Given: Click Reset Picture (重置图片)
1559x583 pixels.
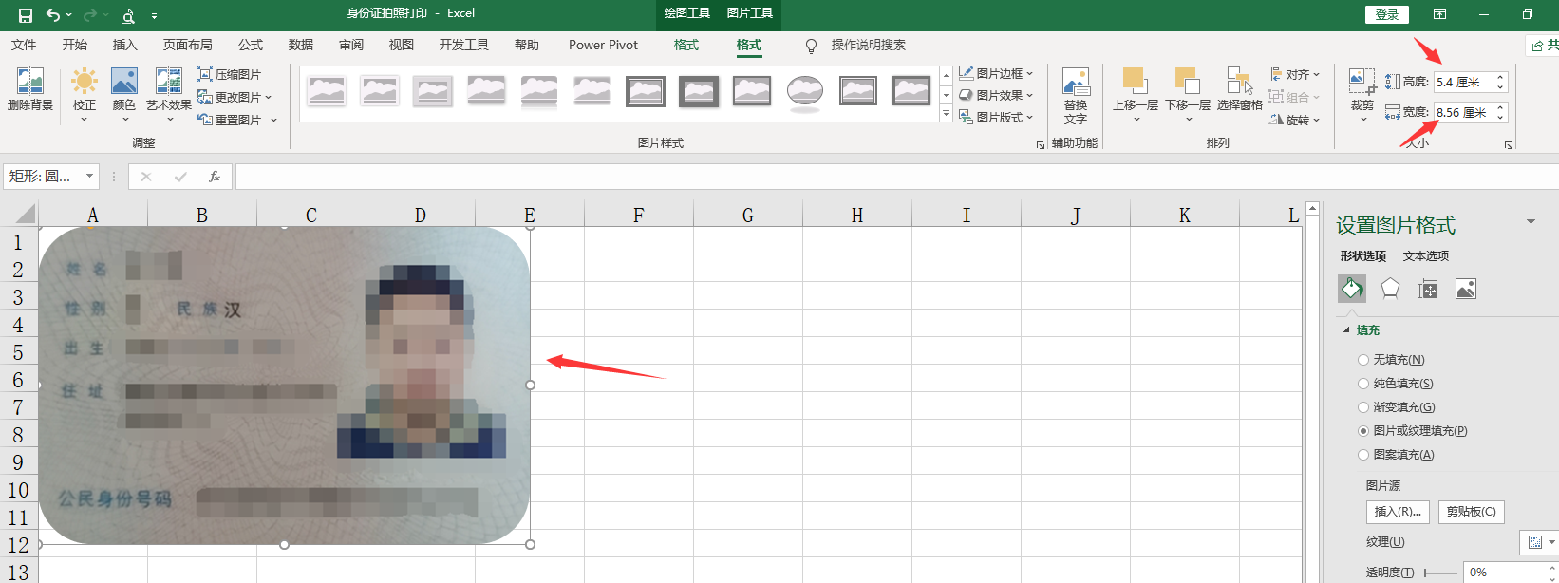Looking at the screenshot, I should click(237, 120).
